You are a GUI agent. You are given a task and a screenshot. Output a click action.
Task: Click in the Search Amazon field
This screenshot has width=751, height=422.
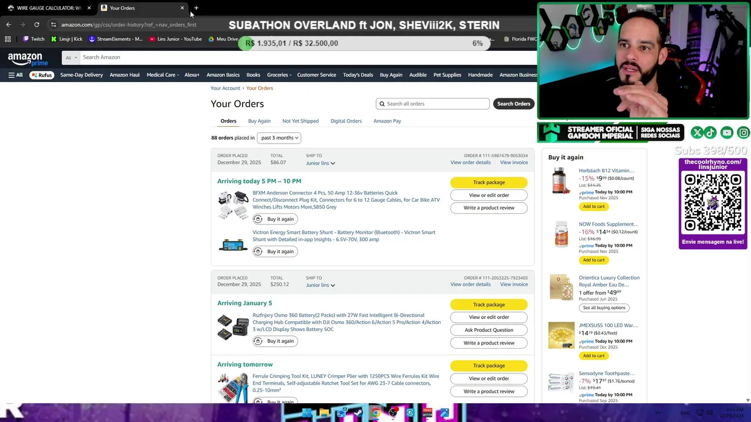[x=308, y=57]
